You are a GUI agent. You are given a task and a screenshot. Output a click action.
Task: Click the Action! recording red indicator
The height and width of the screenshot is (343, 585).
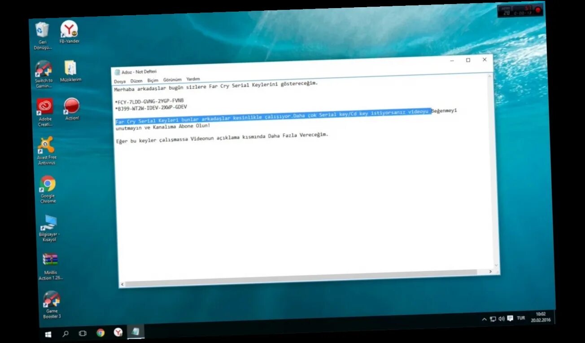537,10
